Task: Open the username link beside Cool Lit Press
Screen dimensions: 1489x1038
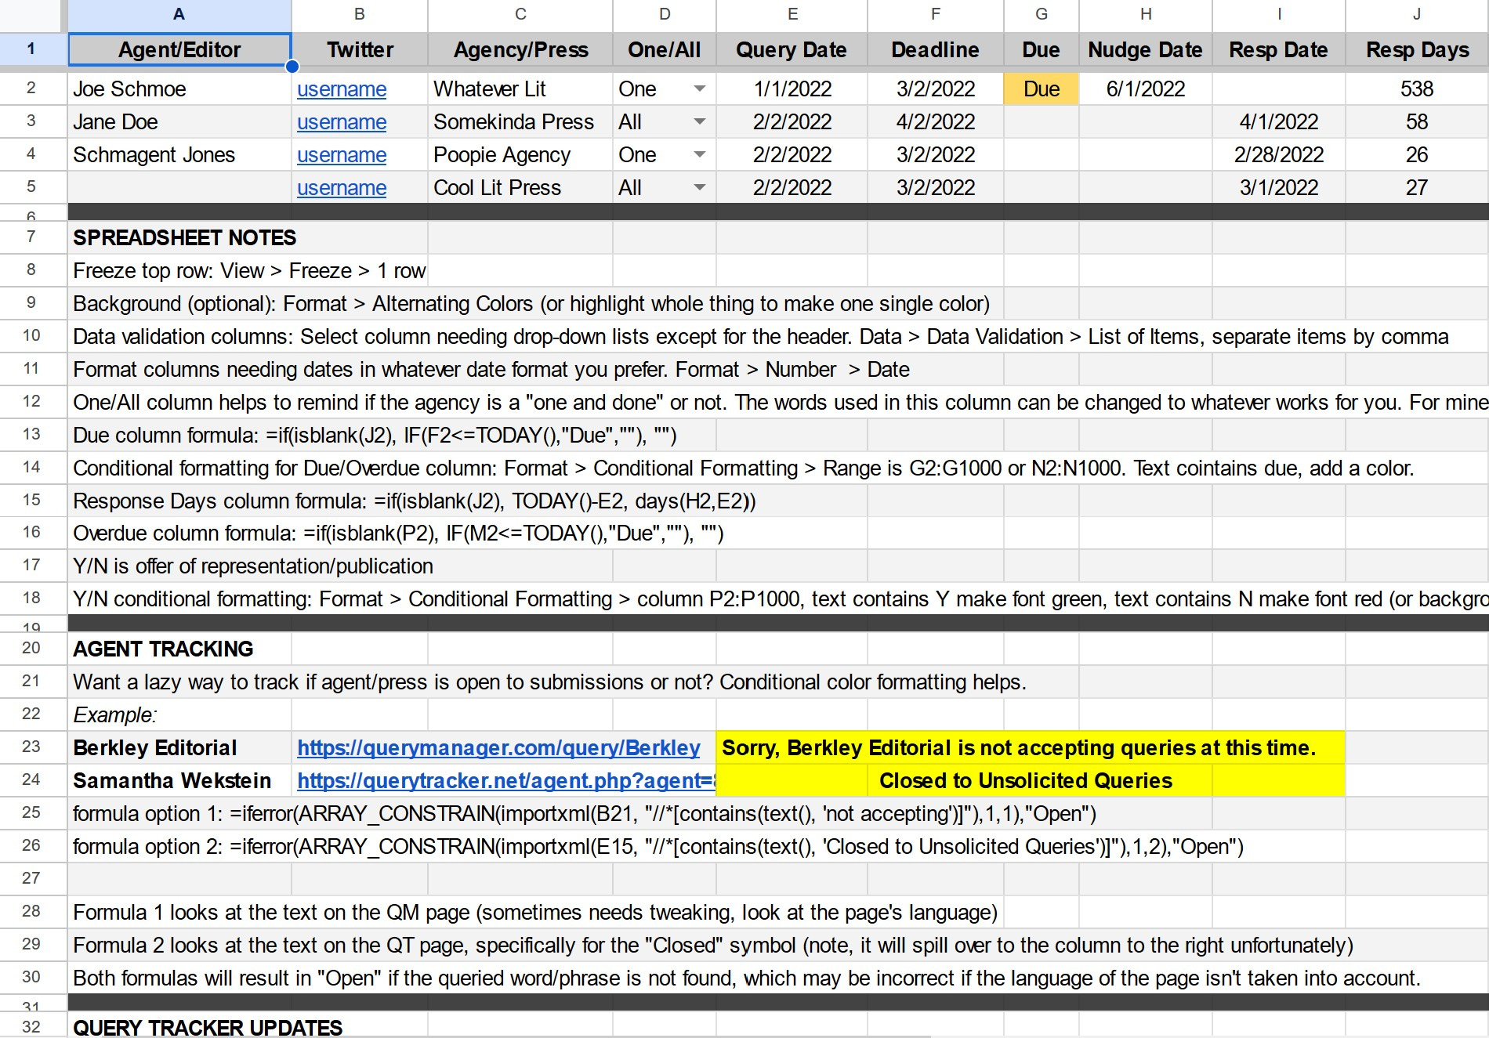Action: point(342,188)
